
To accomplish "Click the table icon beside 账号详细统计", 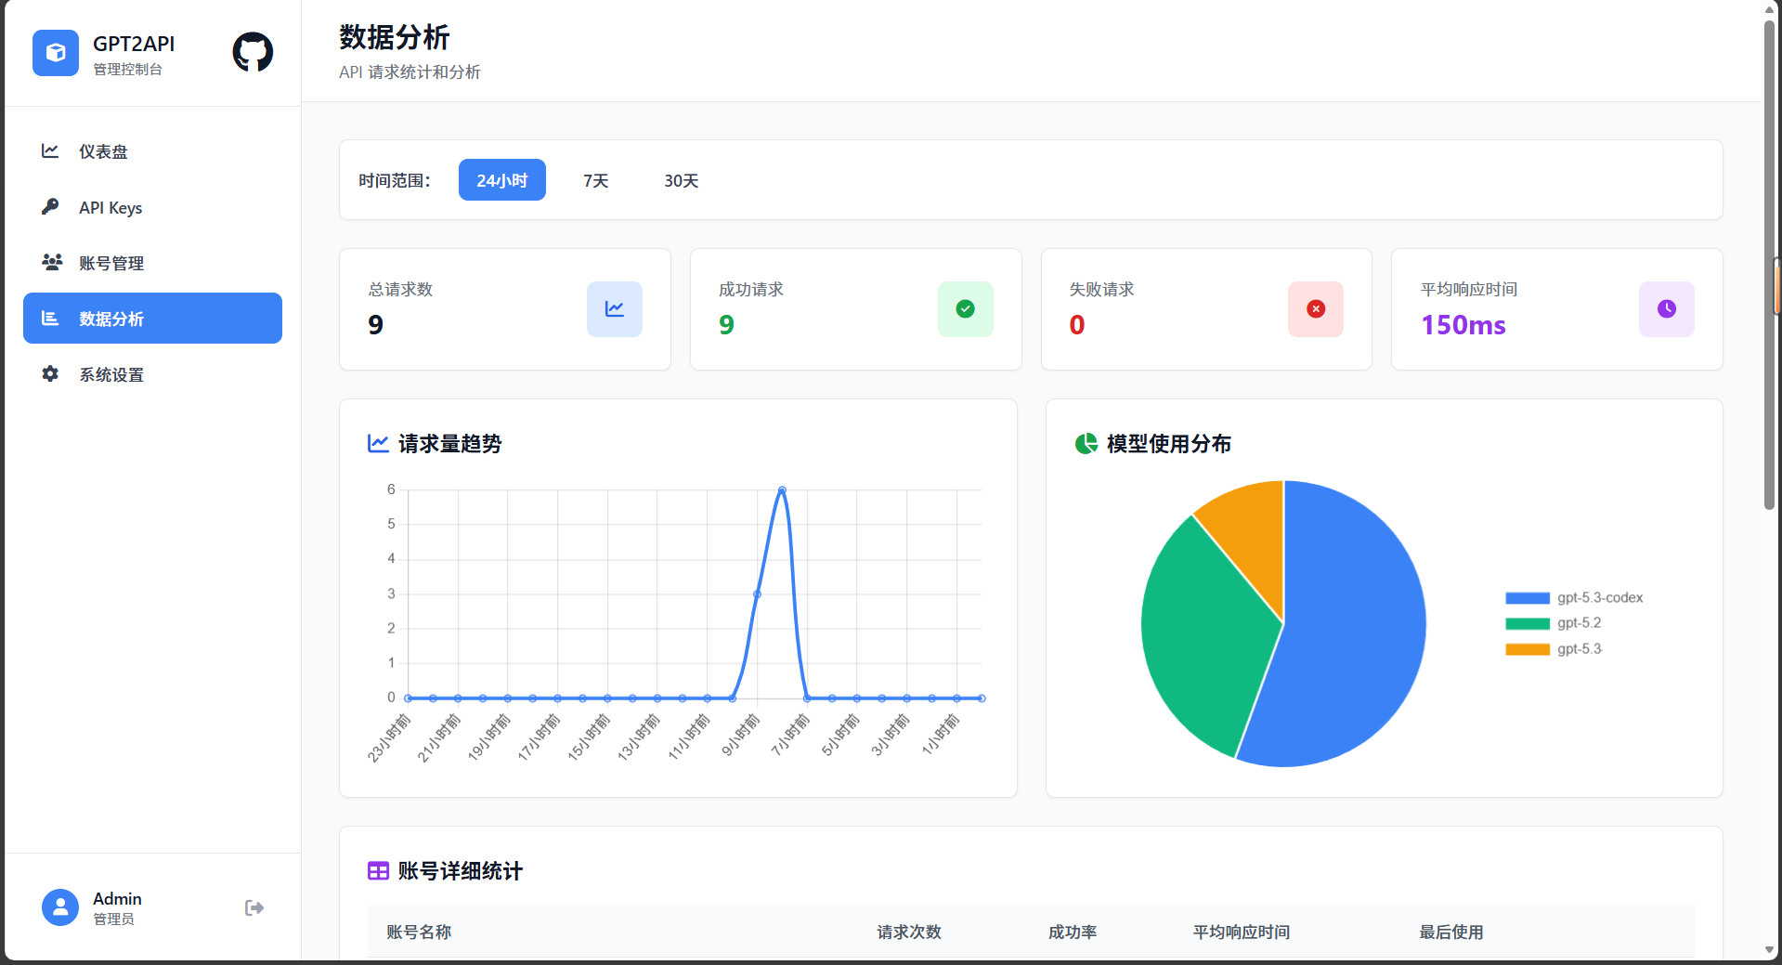I will point(377,871).
